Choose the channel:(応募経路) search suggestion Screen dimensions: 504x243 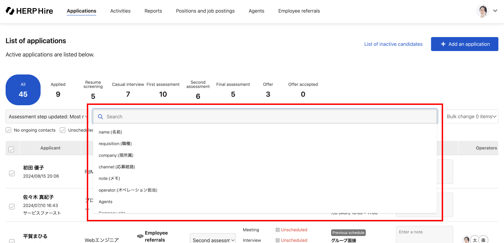[x=117, y=167]
